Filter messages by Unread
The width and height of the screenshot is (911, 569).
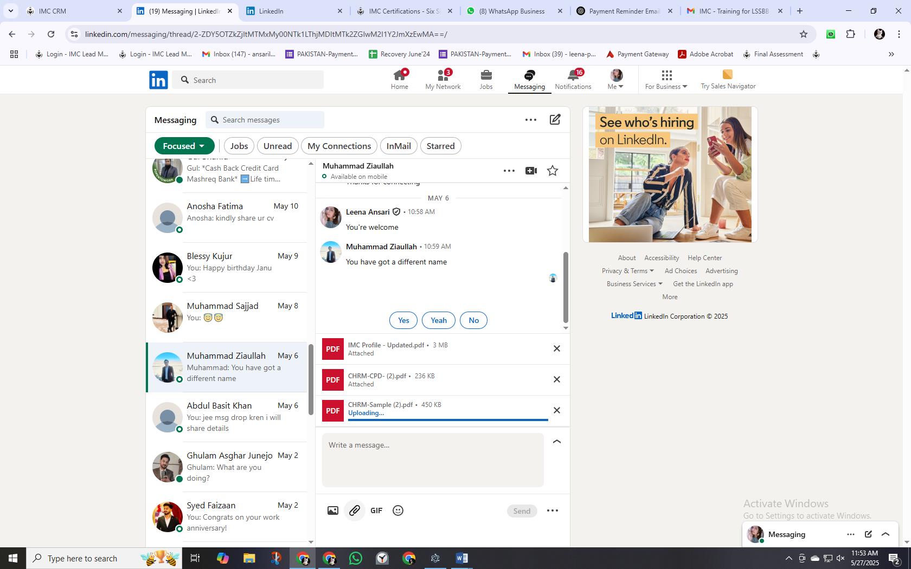click(x=278, y=146)
